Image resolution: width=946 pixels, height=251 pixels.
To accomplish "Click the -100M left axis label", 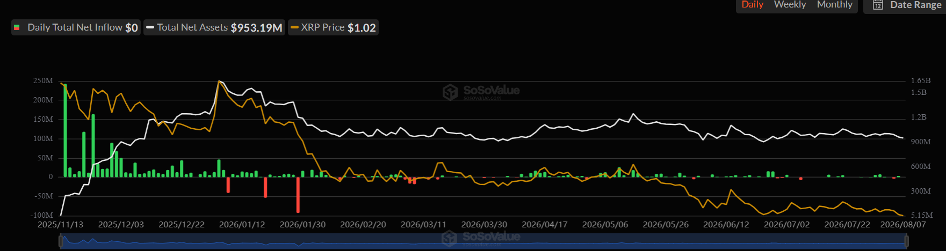I will tap(42, 216).
